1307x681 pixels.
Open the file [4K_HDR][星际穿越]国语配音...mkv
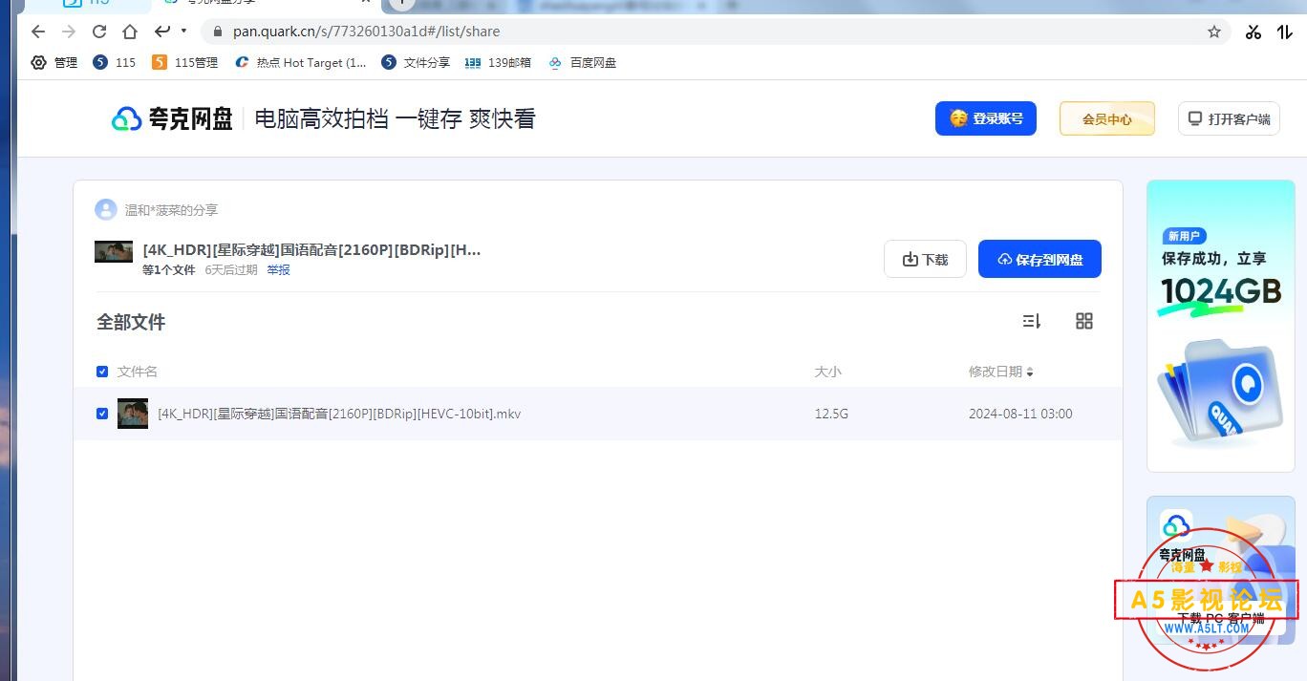(339, 414)
